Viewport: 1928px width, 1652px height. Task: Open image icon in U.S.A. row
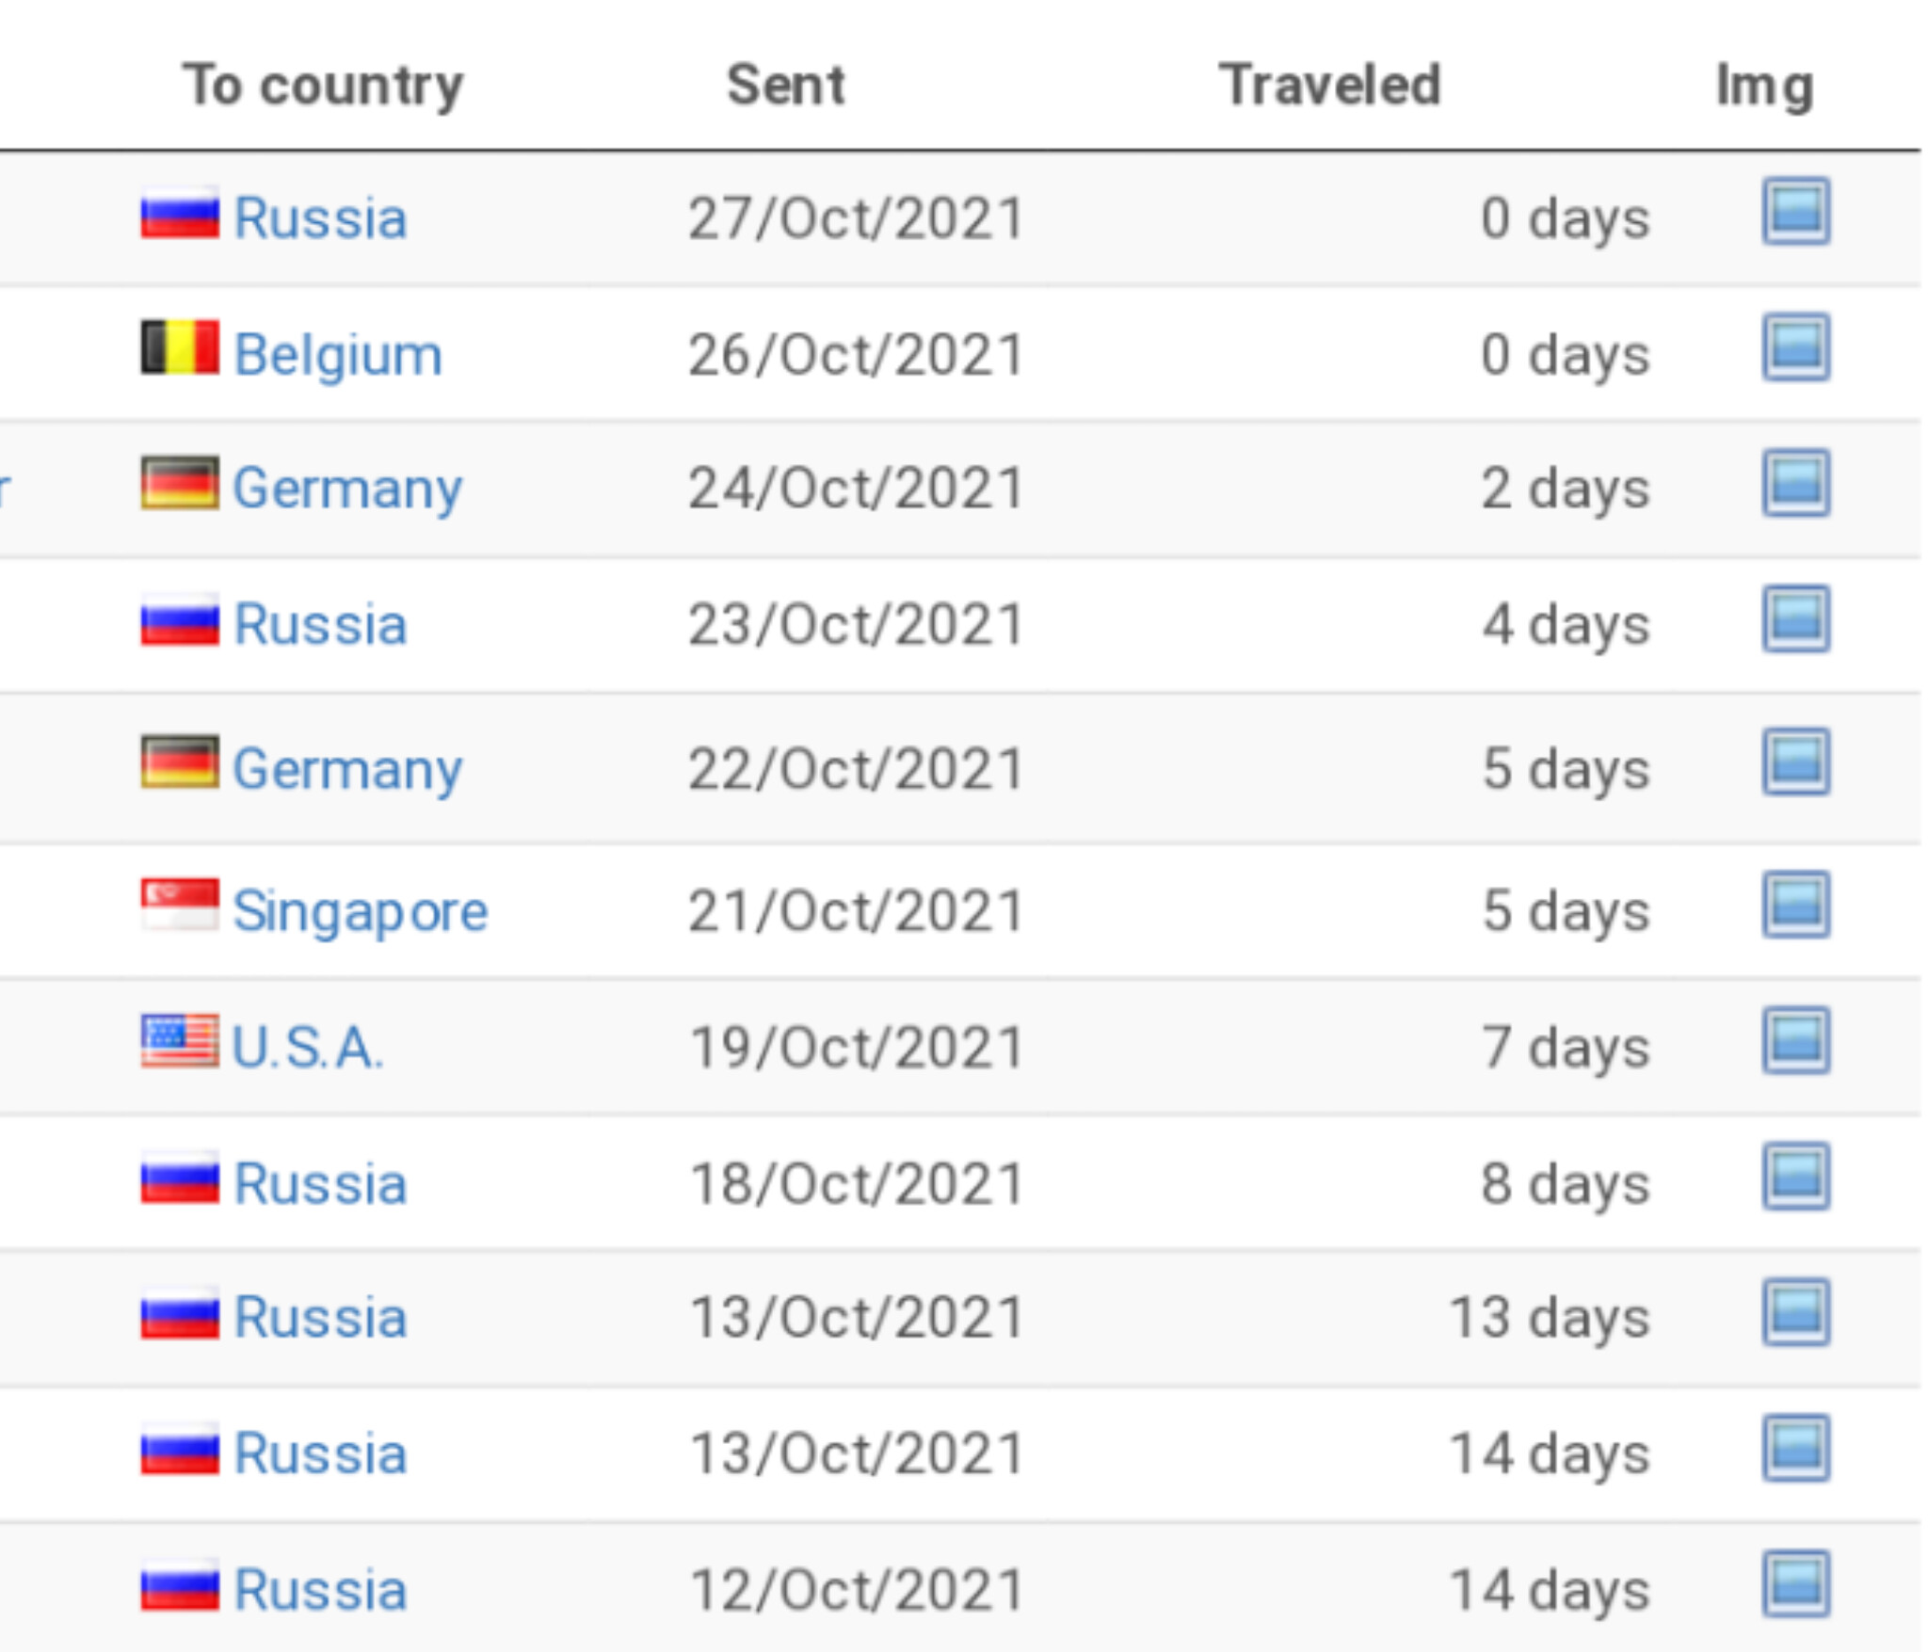coord(1795,1040)
